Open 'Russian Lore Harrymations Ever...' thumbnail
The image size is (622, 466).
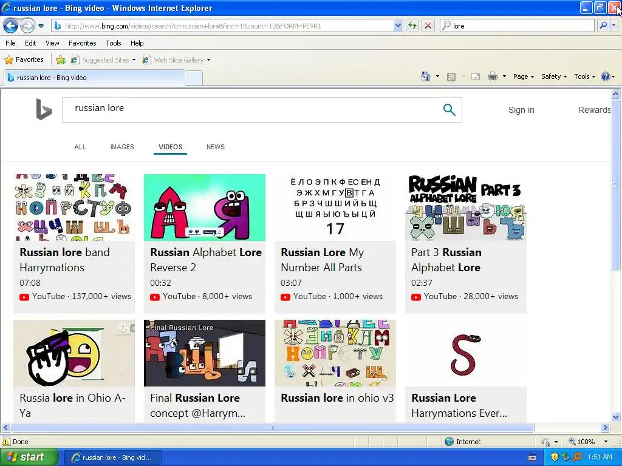[466, 353]
